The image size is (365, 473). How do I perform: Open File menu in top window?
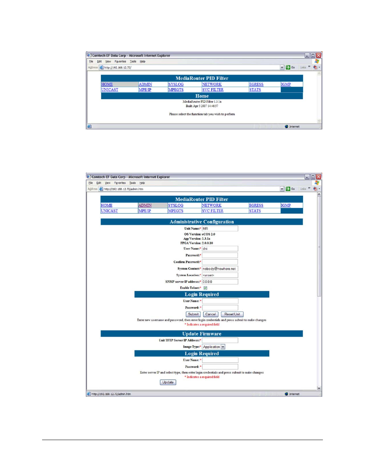91,61
